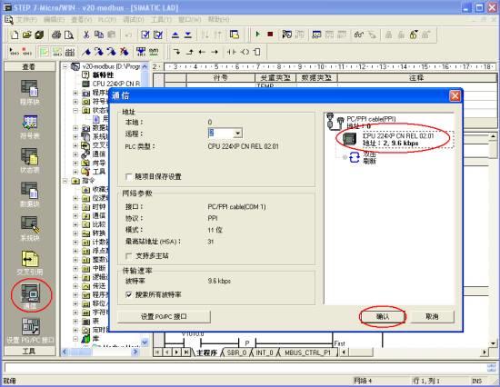Expand 时钟 instruction tree node
This screenshot has height=387, width=500.
75,207
